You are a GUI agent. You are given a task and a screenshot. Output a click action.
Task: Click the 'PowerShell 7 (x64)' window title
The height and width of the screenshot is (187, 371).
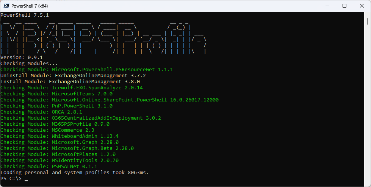coord(29,6)
